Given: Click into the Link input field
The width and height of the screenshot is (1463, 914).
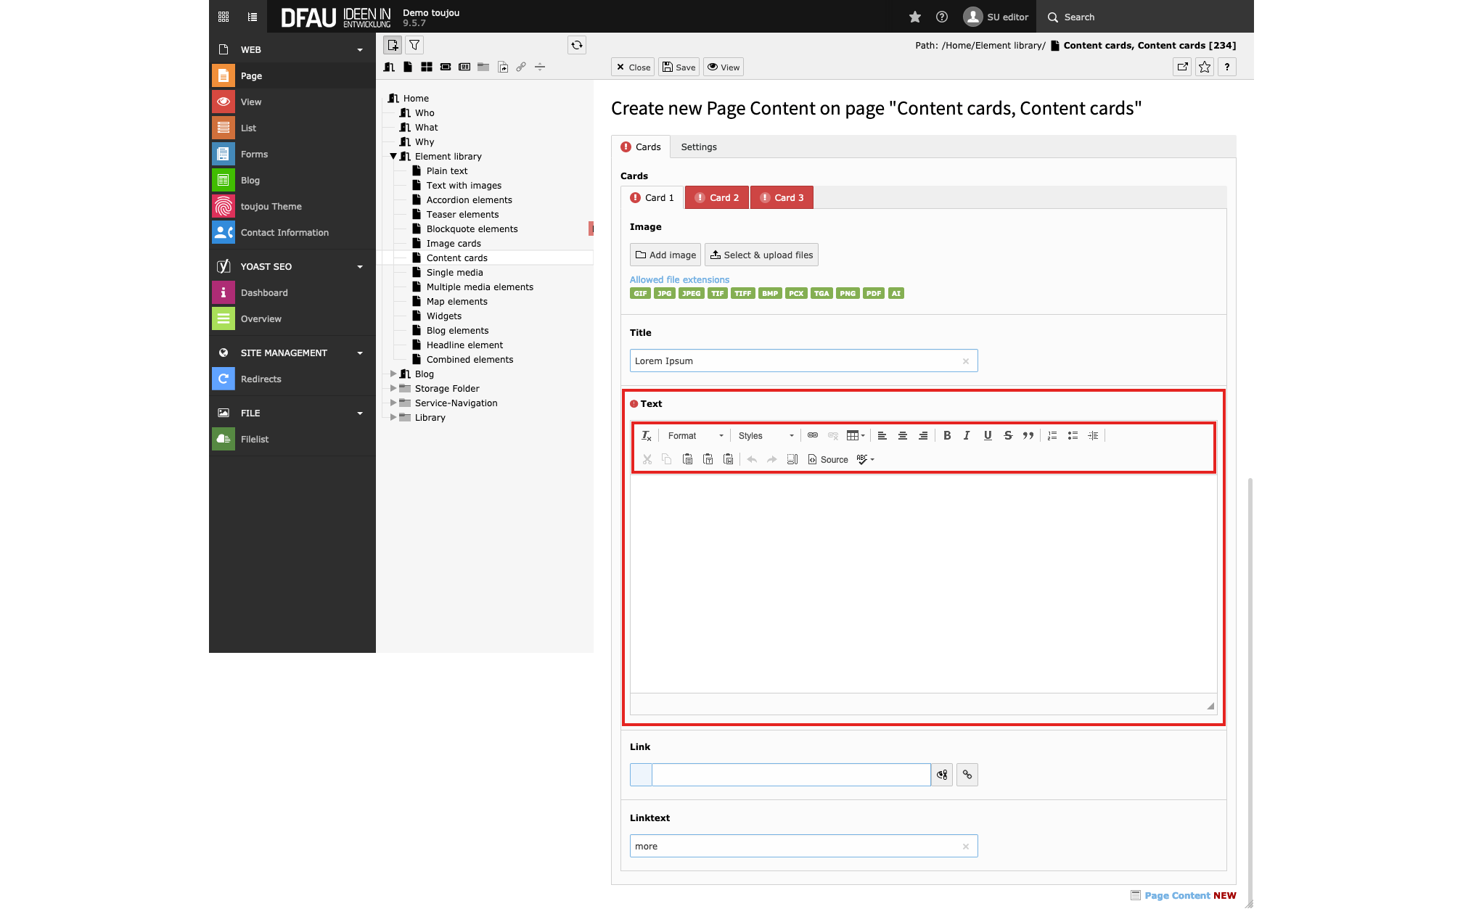Looking at the screenshot, I should [x=791, y=775].
